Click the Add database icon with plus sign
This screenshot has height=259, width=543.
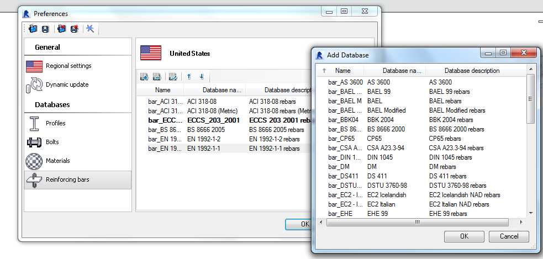coord(144,77)
